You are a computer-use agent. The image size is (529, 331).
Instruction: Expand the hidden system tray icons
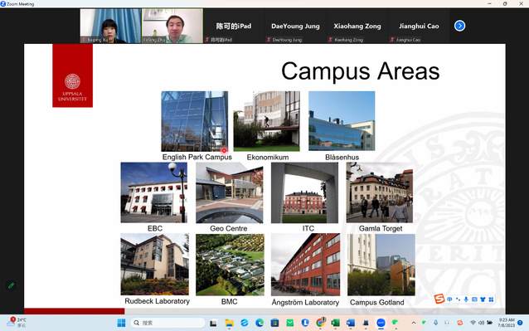click(x=413, y=323)
